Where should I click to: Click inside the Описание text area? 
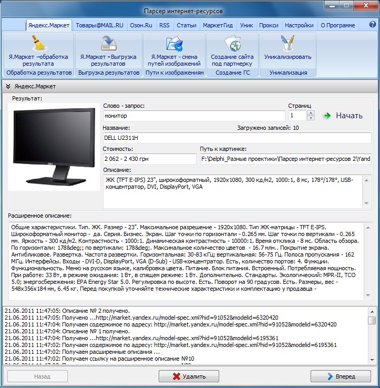pos(233,192)
